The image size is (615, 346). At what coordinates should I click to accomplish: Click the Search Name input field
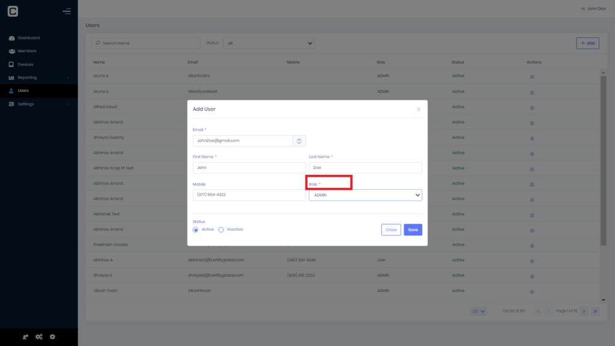pyautogui.click(x=145, y=43)
